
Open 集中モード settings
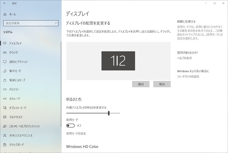click(15, 71)
